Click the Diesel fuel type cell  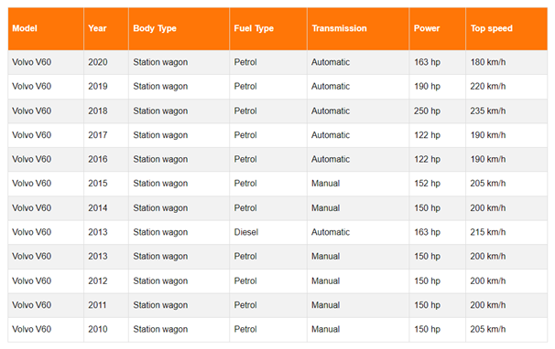[x=268, y=232]
